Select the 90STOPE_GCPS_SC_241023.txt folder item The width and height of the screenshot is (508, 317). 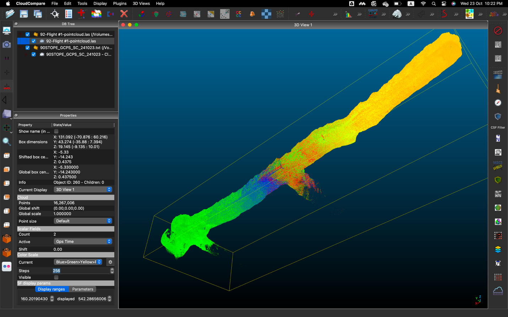pos(76,48)
